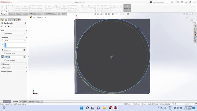
Task: Open SOLIDWORKS logo menu arrow in title bar
Action: (x=14, y=2)
